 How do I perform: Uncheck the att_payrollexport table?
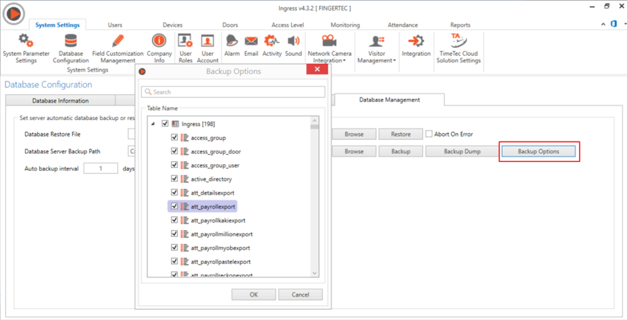tap(174, 206)
